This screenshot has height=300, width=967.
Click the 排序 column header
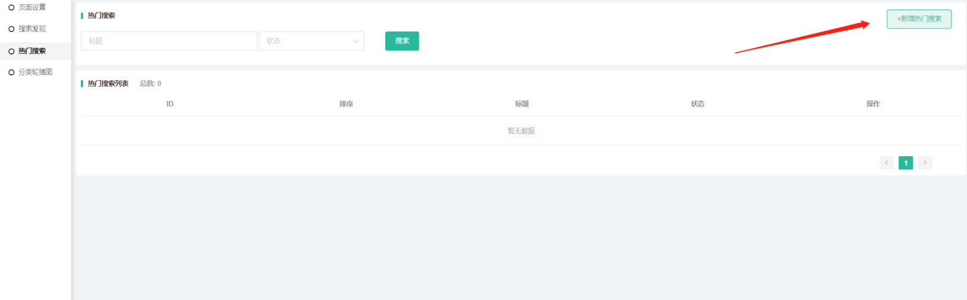[346, 104]
